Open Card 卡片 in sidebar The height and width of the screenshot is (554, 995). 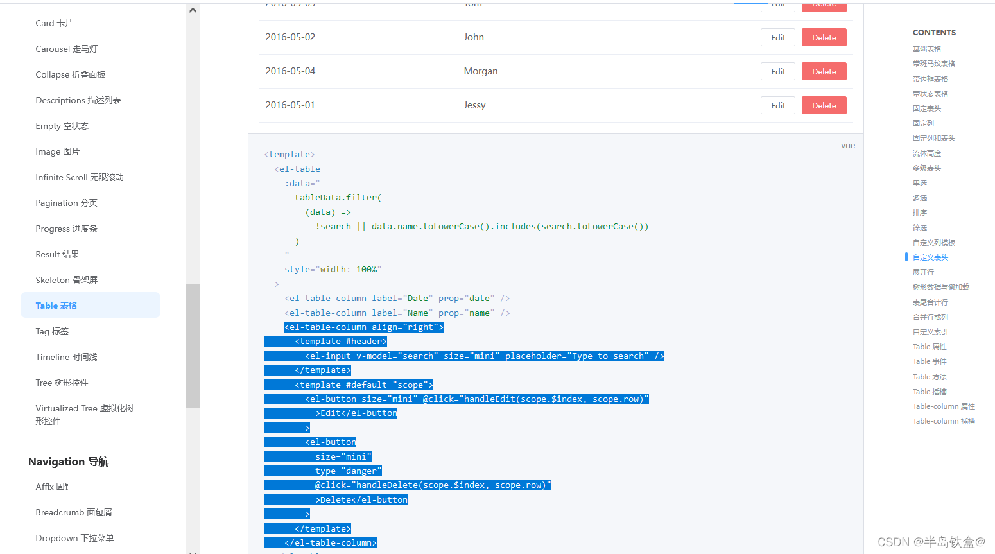tap(55, 23)
